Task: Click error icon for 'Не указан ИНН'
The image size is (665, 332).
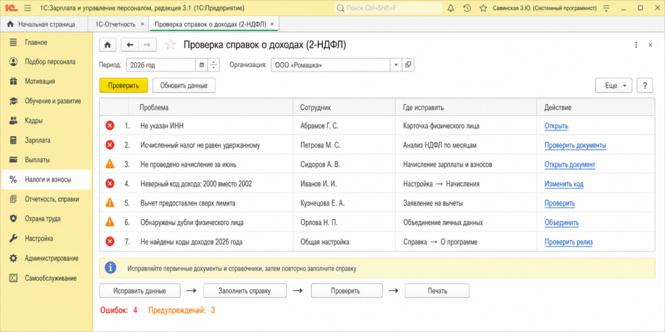Action: [x=110, y=126]
